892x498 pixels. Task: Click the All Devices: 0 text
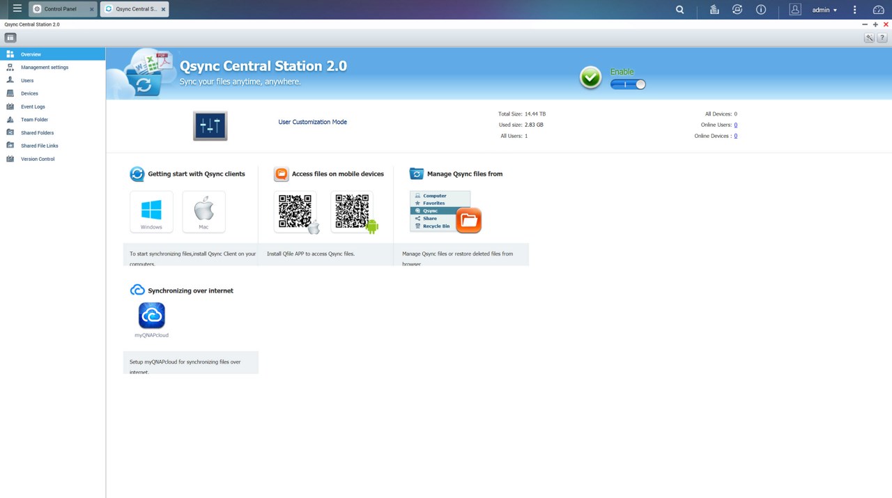(721, 114)
